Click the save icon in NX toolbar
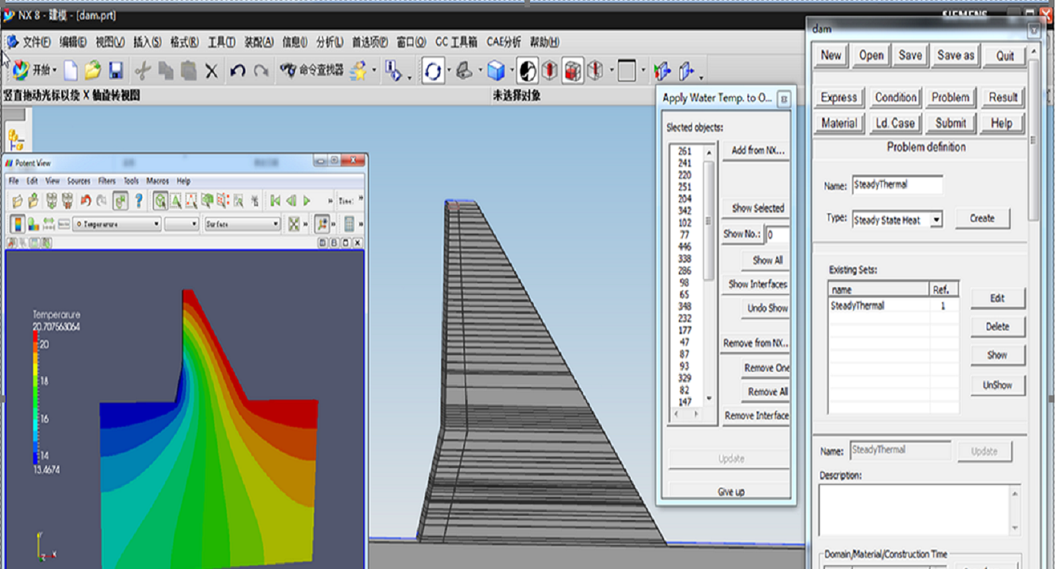The image size is (1055, 569). click(x=116, y=71)
